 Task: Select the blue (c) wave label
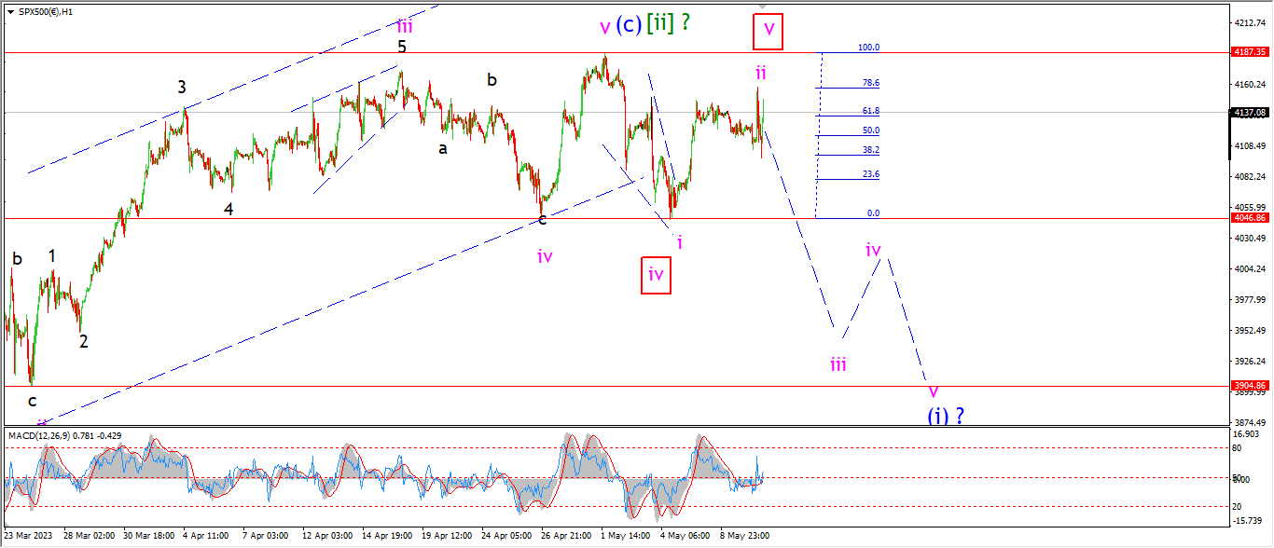(629, 25)
